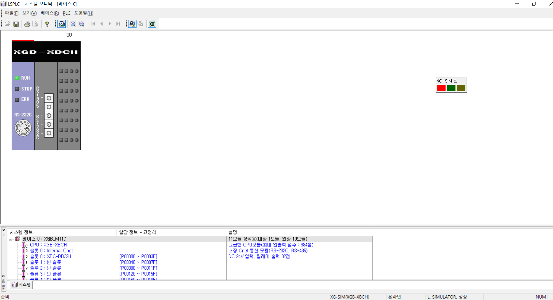Click the base icon beside 베이스 0
Screen dimensions: 553x300
pos(18,239)
